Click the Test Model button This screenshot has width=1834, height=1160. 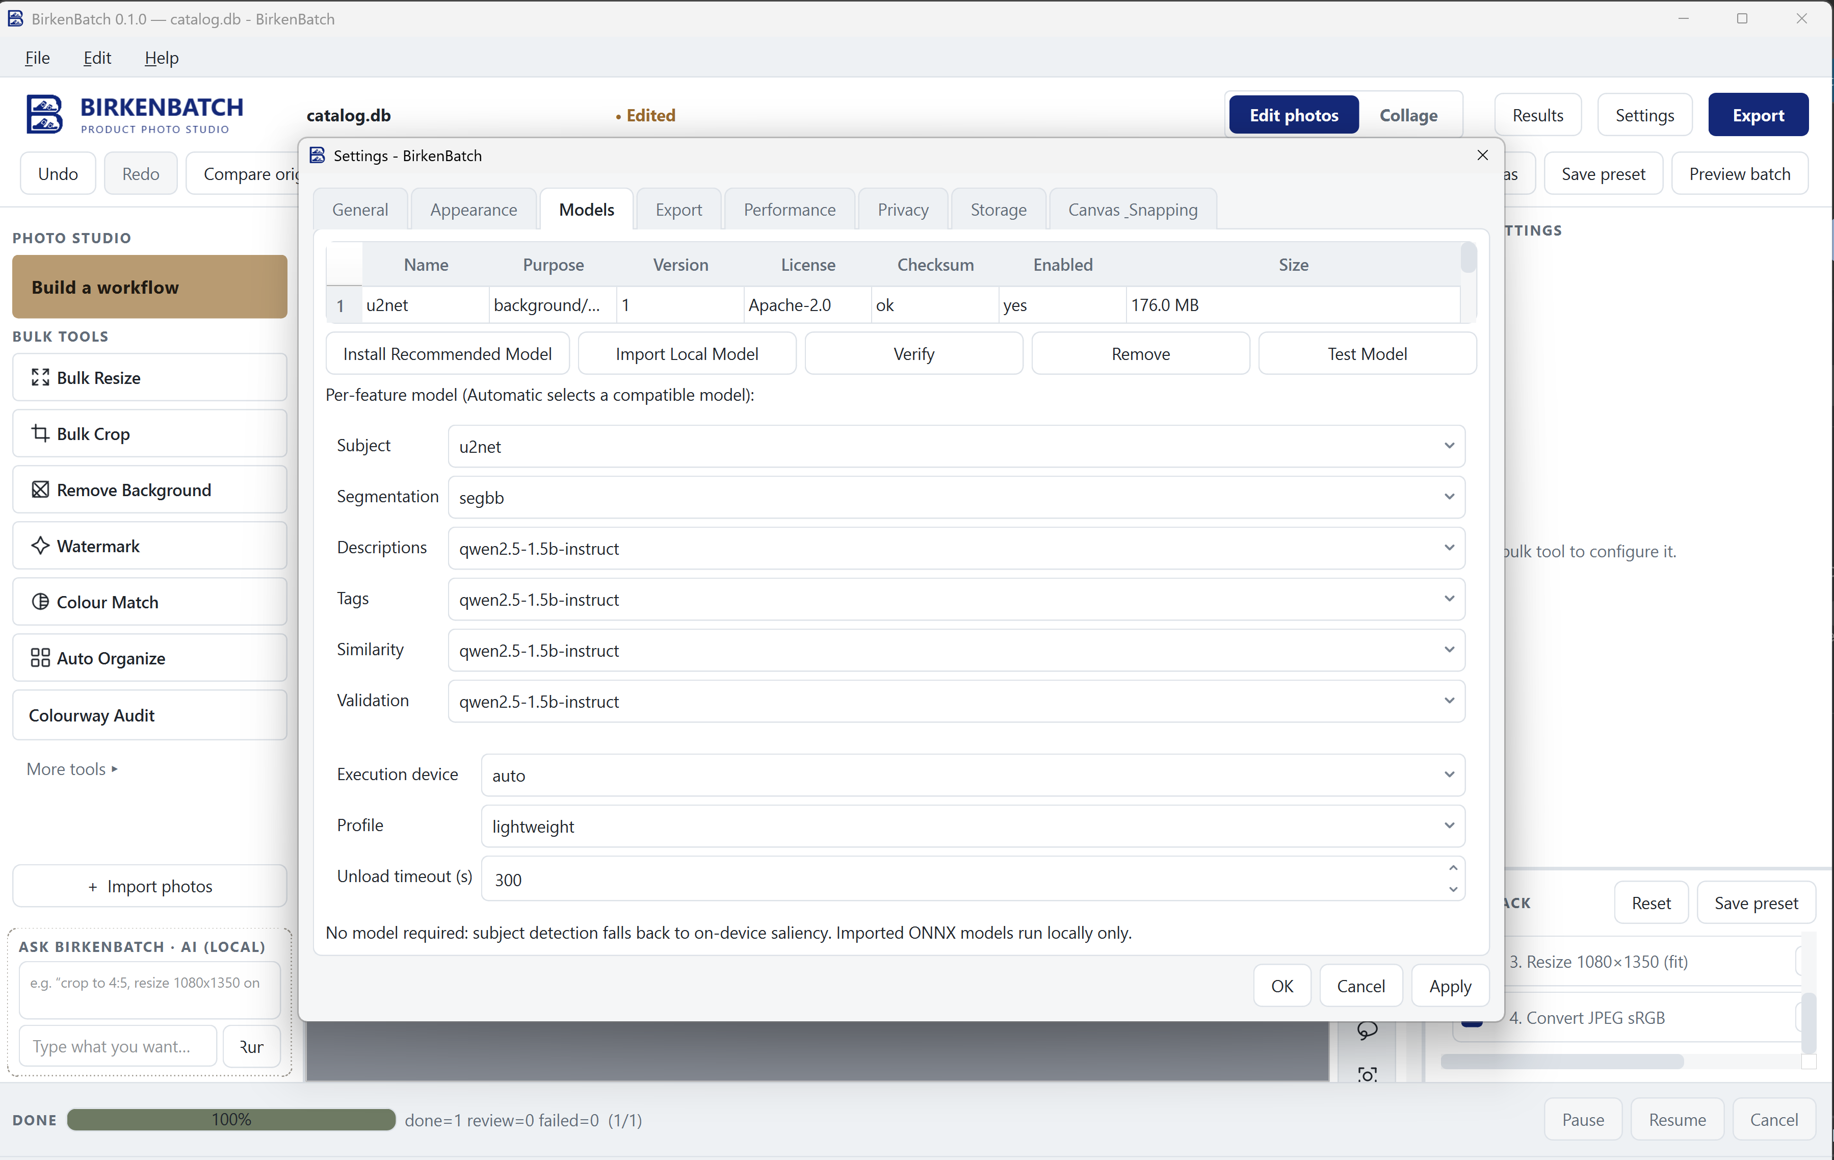coord(1367,354)
